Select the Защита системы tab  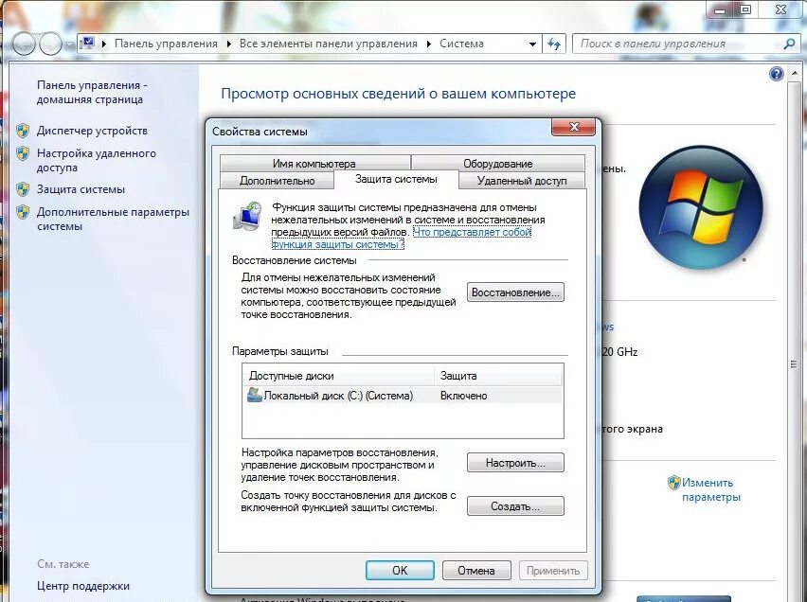[396, 179]
